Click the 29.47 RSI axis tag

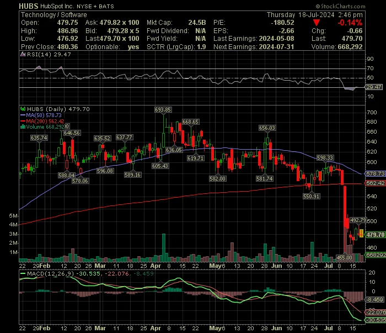(374, 87)
